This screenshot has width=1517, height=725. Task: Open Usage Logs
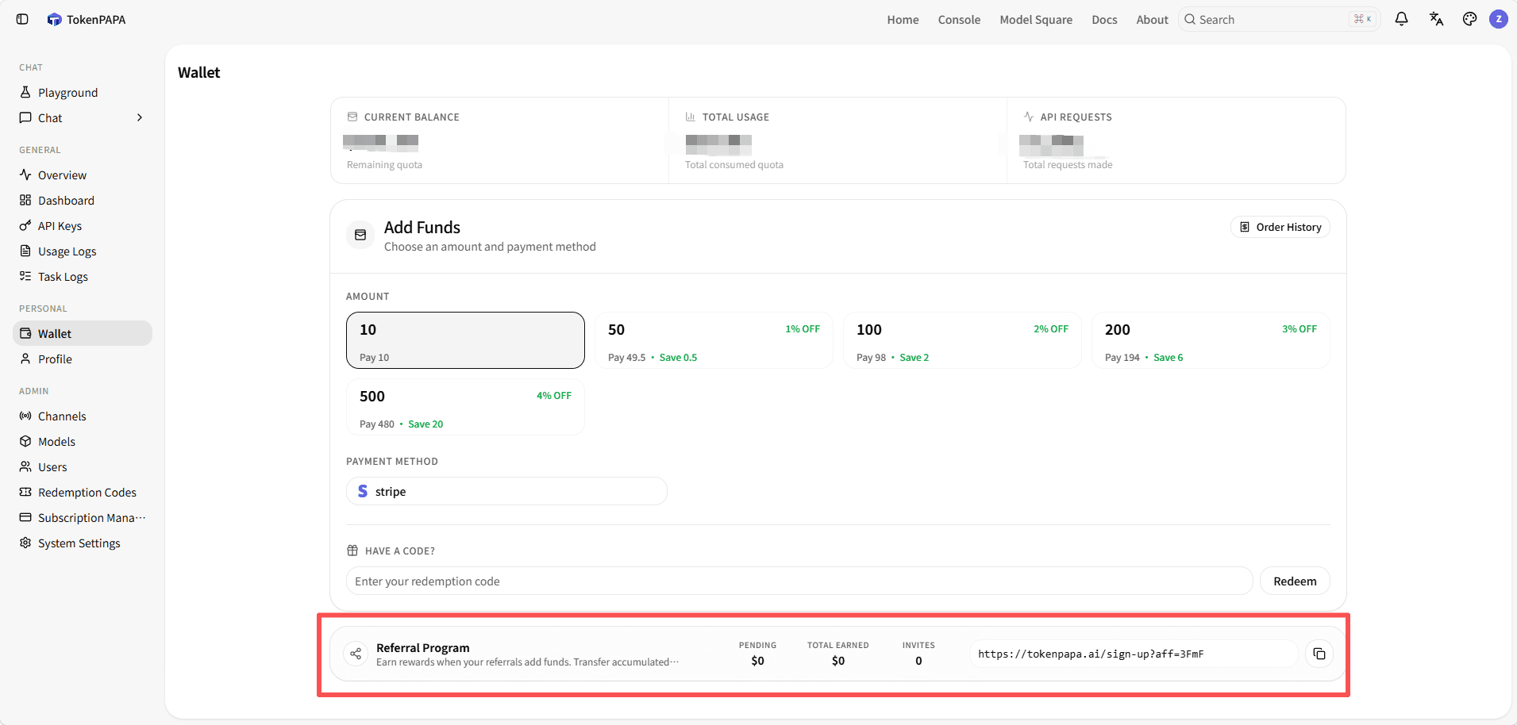click(83, 251)
